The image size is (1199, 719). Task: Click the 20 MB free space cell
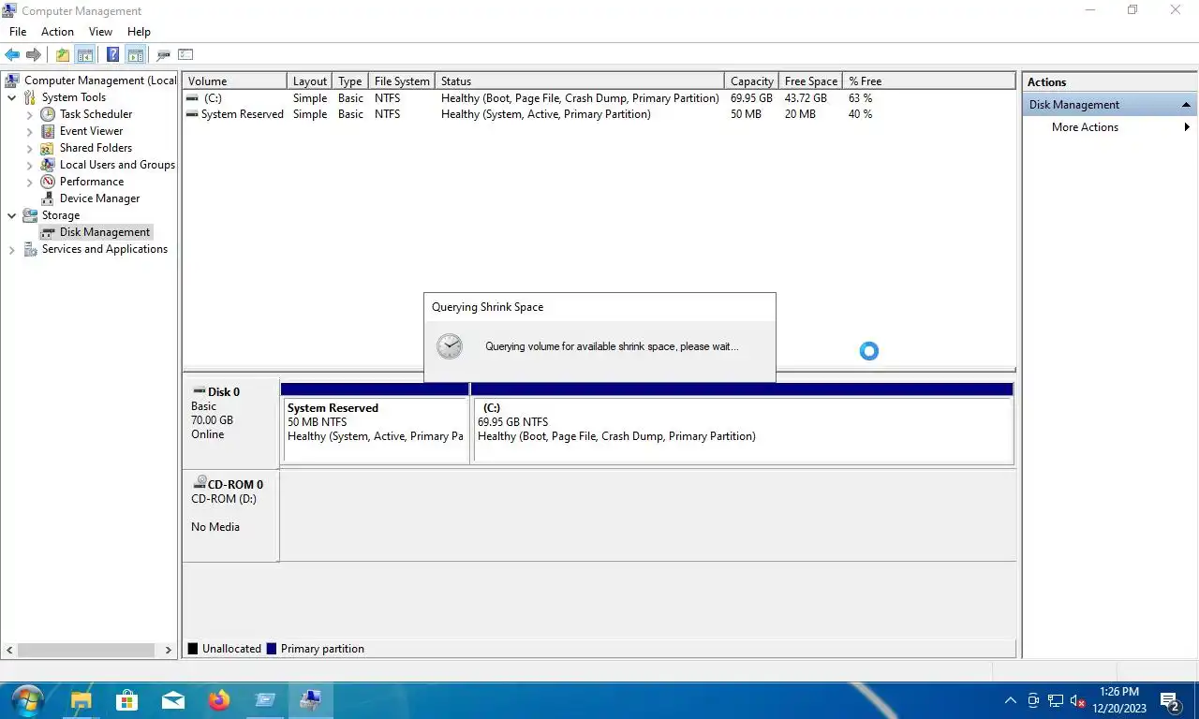point(800,114)
